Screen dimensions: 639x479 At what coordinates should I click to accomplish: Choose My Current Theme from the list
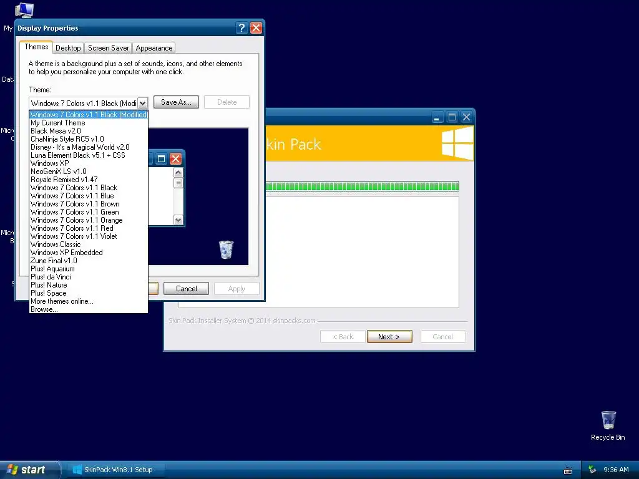point(89,123)
